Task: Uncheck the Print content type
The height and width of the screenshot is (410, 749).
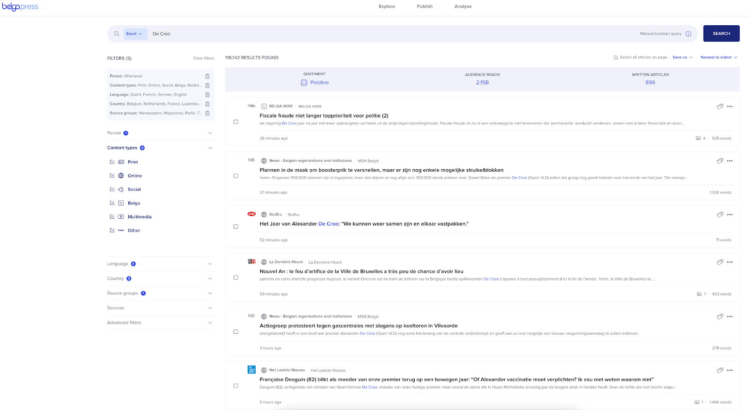Action: pos(112,162)
